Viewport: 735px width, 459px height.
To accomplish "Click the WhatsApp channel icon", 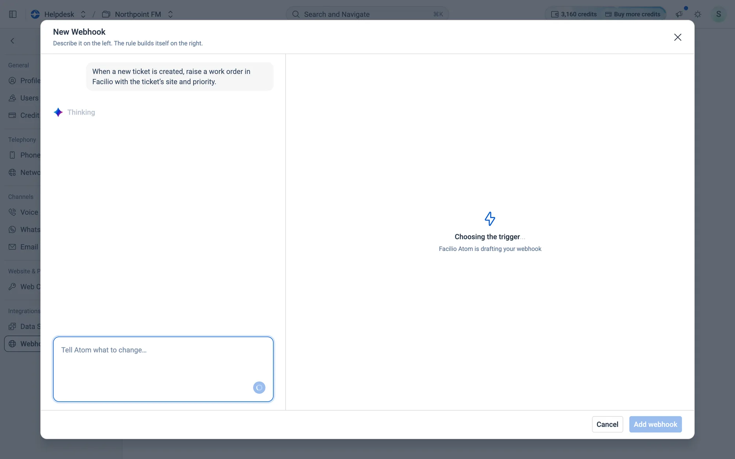I will 12,230.
